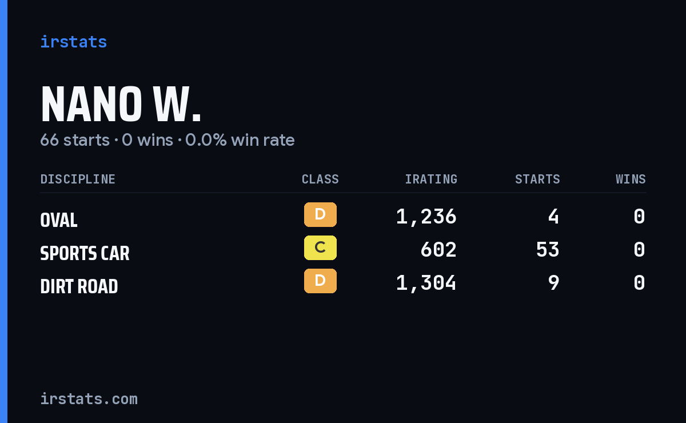Open the irstats.com footer link
The width and height of the screenshot is (686, 423).
pyautogui.click(x=89, y=399)
